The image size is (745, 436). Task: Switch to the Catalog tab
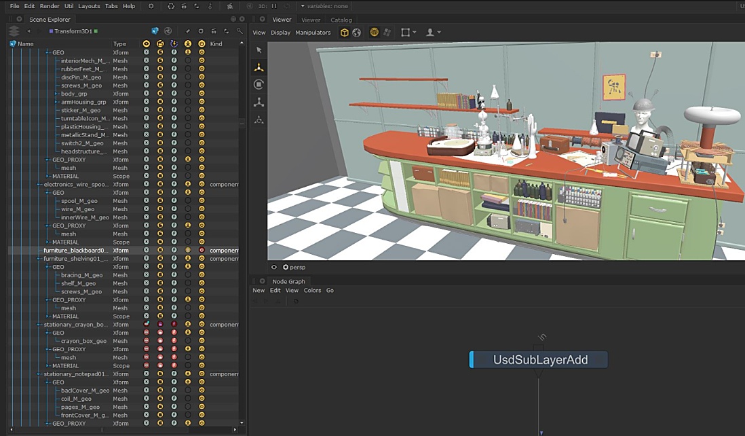click(341, 20)
